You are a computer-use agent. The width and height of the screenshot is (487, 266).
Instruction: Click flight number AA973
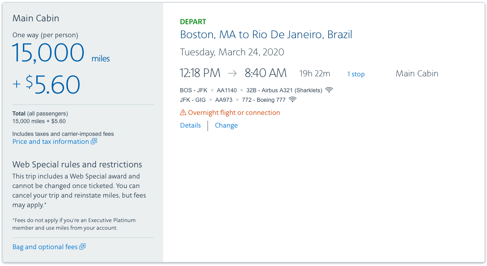point(224,100)
